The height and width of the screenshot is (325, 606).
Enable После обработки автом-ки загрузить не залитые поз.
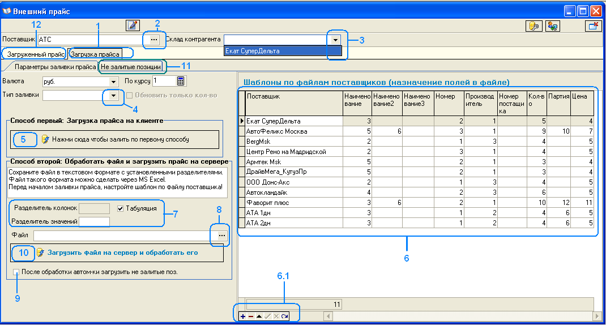point(16,272)
